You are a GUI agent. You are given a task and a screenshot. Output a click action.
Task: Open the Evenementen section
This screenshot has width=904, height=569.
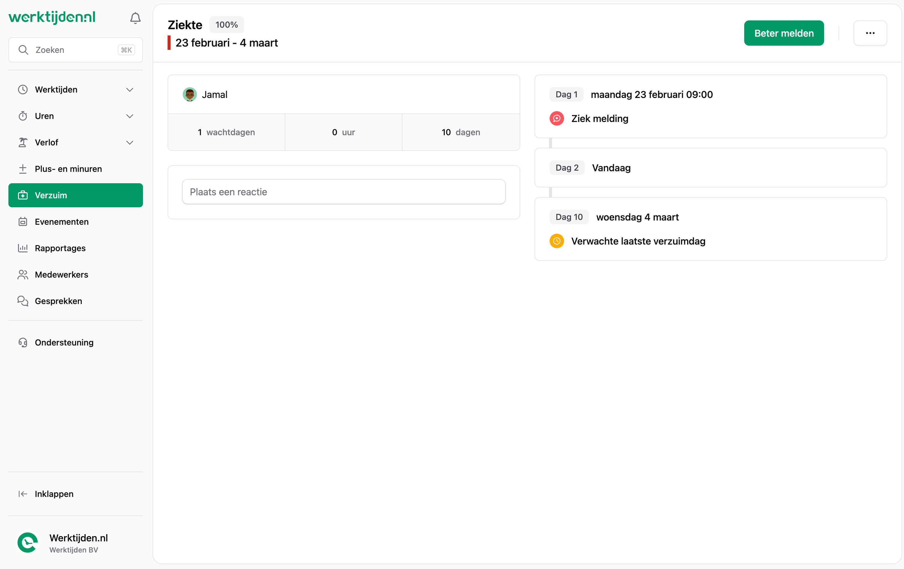[62, 222]
